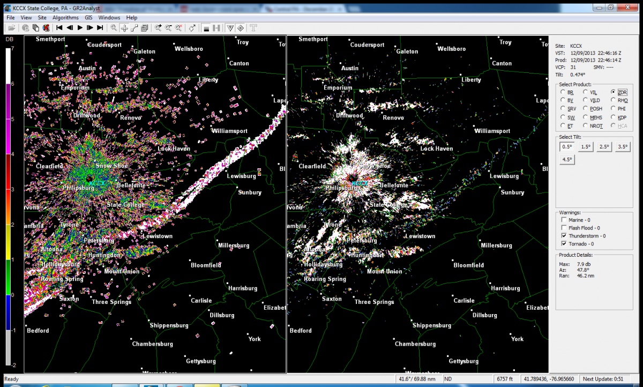Select the SRV product radio button
This screenshot has width=643, height=387.
(x=562, y=109)
